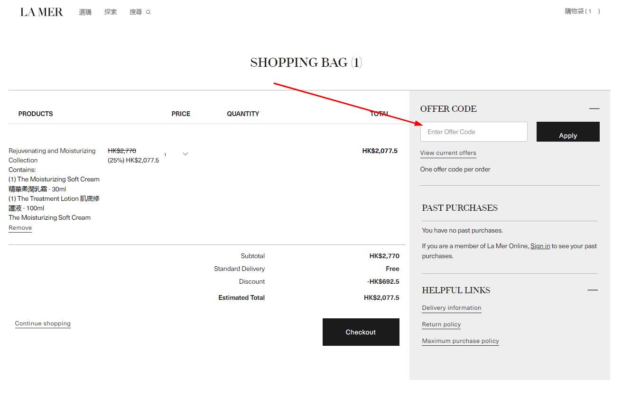
Task: Click the bold item total HK$2,077.5 in product row
Action: point(380,151)
